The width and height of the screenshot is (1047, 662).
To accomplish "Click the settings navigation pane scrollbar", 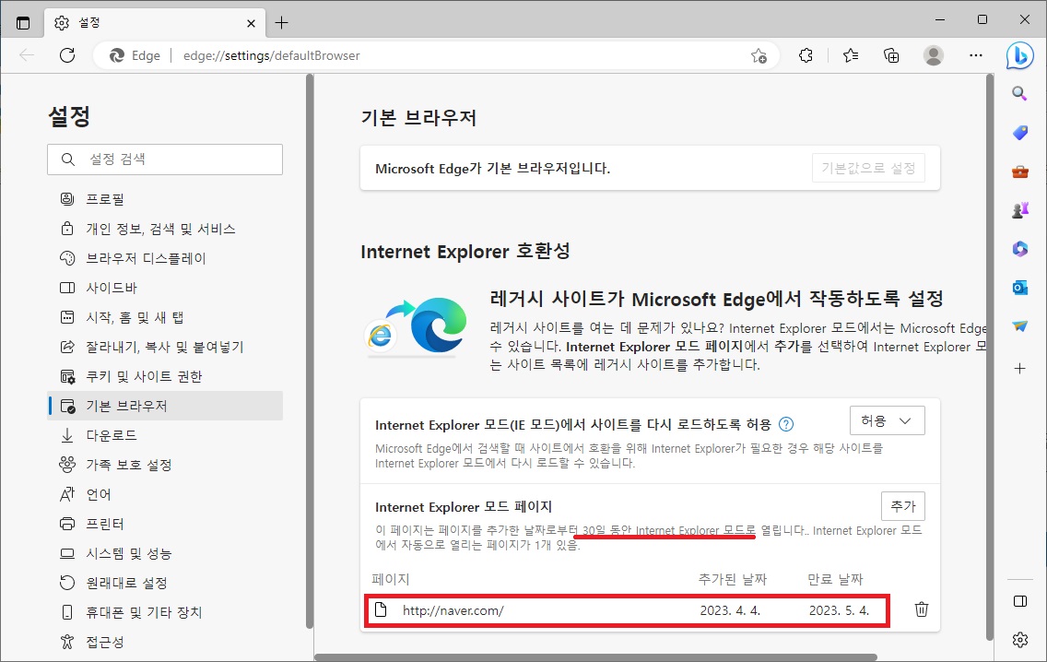I will click(x=309, y=351).
